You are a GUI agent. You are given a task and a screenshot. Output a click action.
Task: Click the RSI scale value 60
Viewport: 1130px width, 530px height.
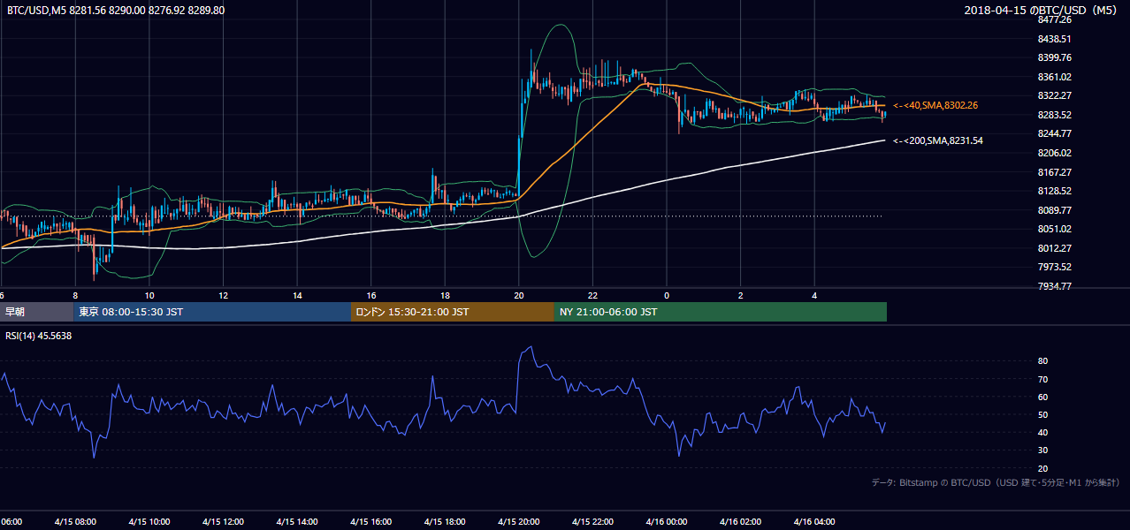pos(1042,397)
